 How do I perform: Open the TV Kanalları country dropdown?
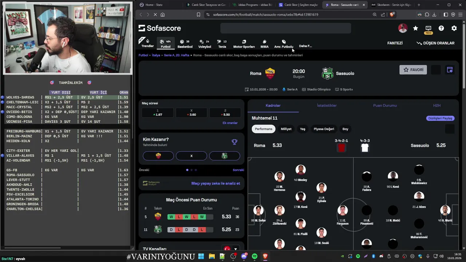[x=230, y=249]
